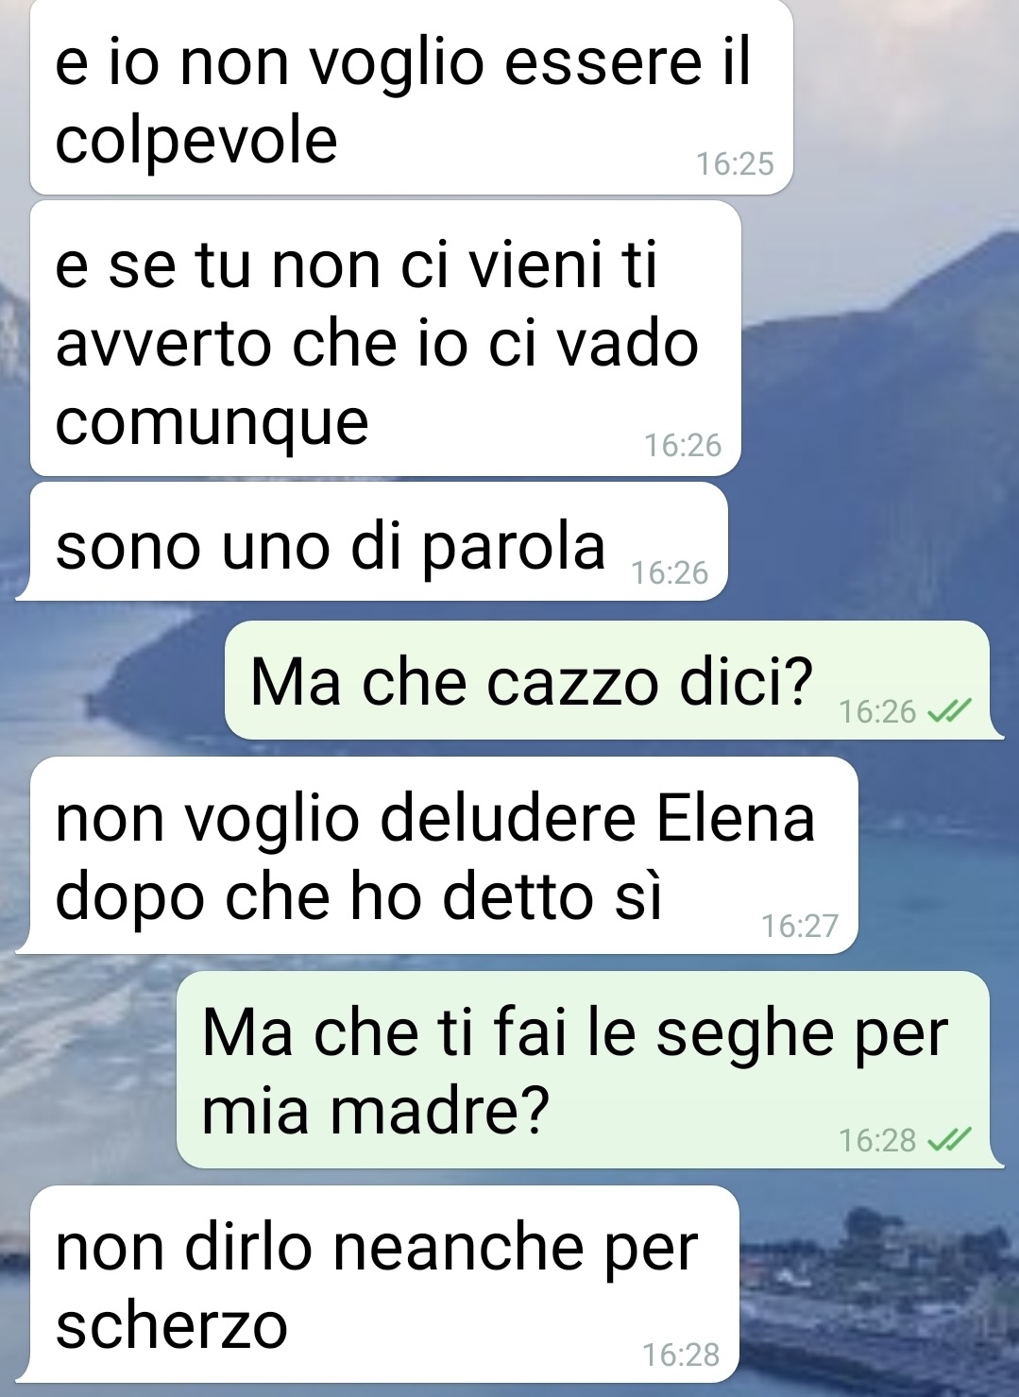Tap the read-receipt ticks on "mia madre?" message

click(949, 1141)
